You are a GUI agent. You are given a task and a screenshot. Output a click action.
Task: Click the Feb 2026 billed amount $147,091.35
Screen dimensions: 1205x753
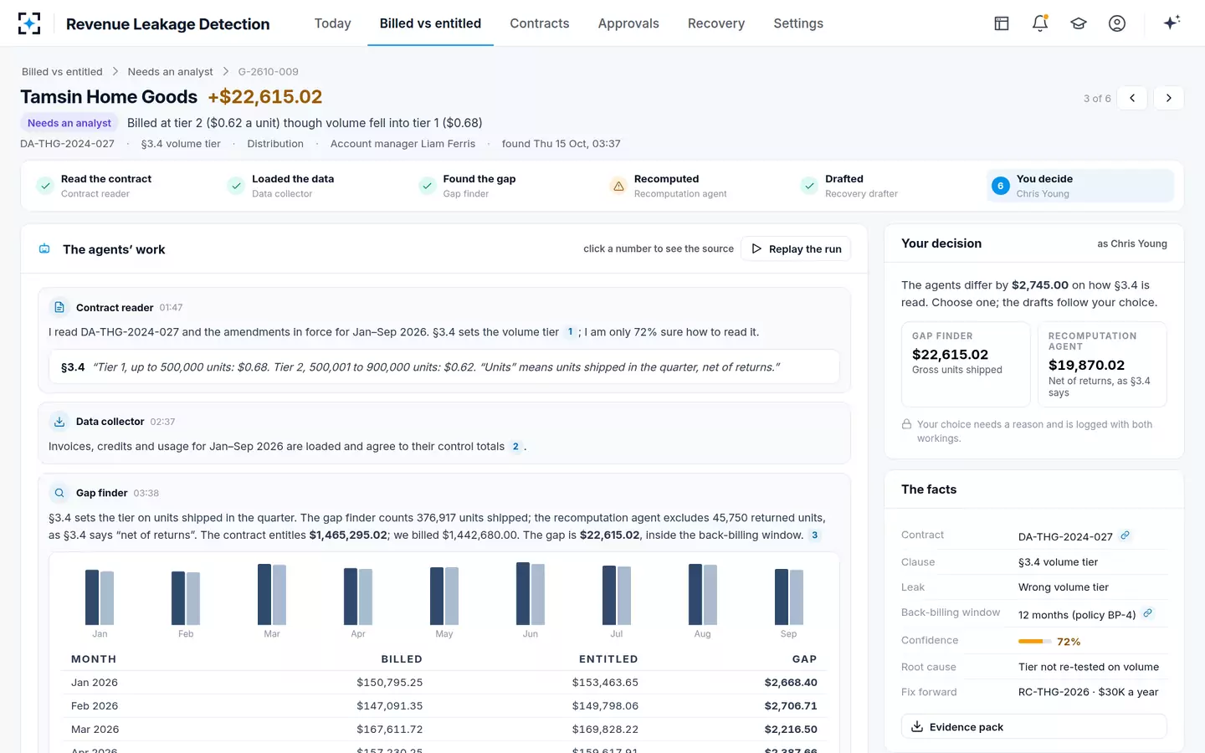point(390,706)
